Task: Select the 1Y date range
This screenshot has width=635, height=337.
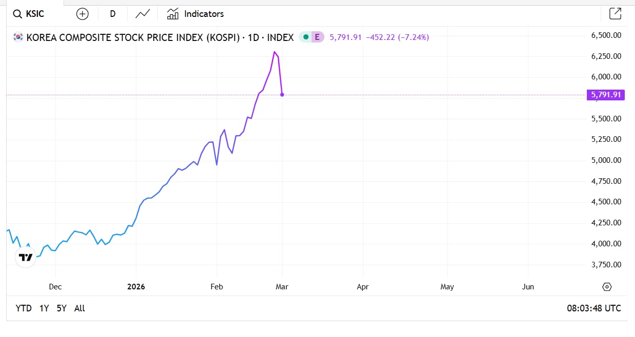Action: click(x=44, y=308)
